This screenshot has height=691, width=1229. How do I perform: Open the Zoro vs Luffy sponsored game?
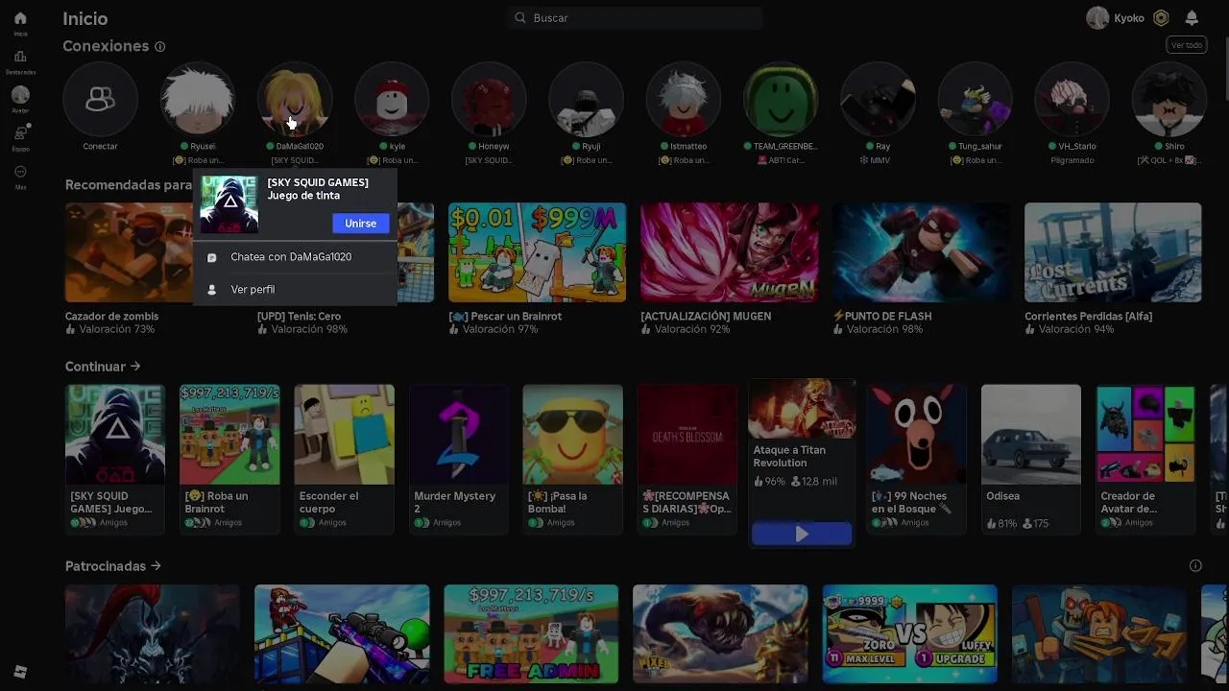coord(910,633)
